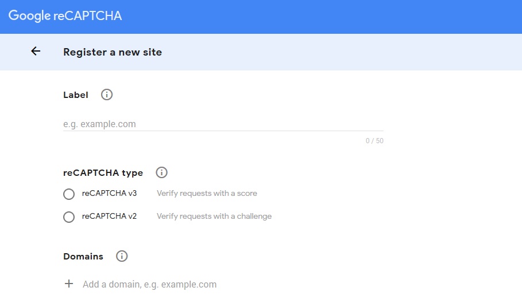Viewport: 522px width, 299px height.
Task: Show info for reCAPTCHA type
Action: [x=161, y=172]
